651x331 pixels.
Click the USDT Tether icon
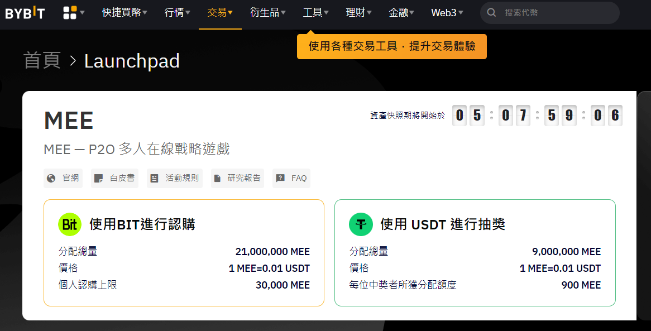pos(361,224)
